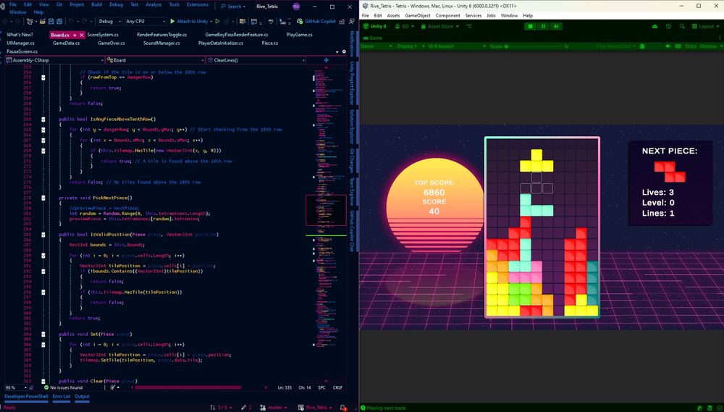The width and height of the screenshot is (724, 412).
Task: Click the notifications bell in VS status bar
Action: pos(343,408)
